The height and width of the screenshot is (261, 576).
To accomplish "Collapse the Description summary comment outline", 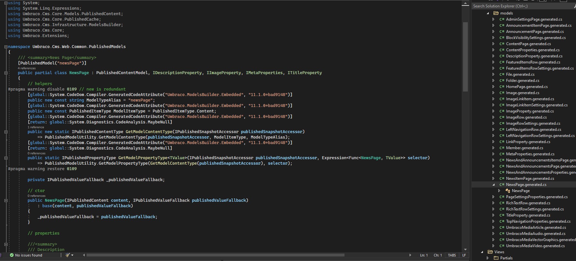I will [6, 244].
